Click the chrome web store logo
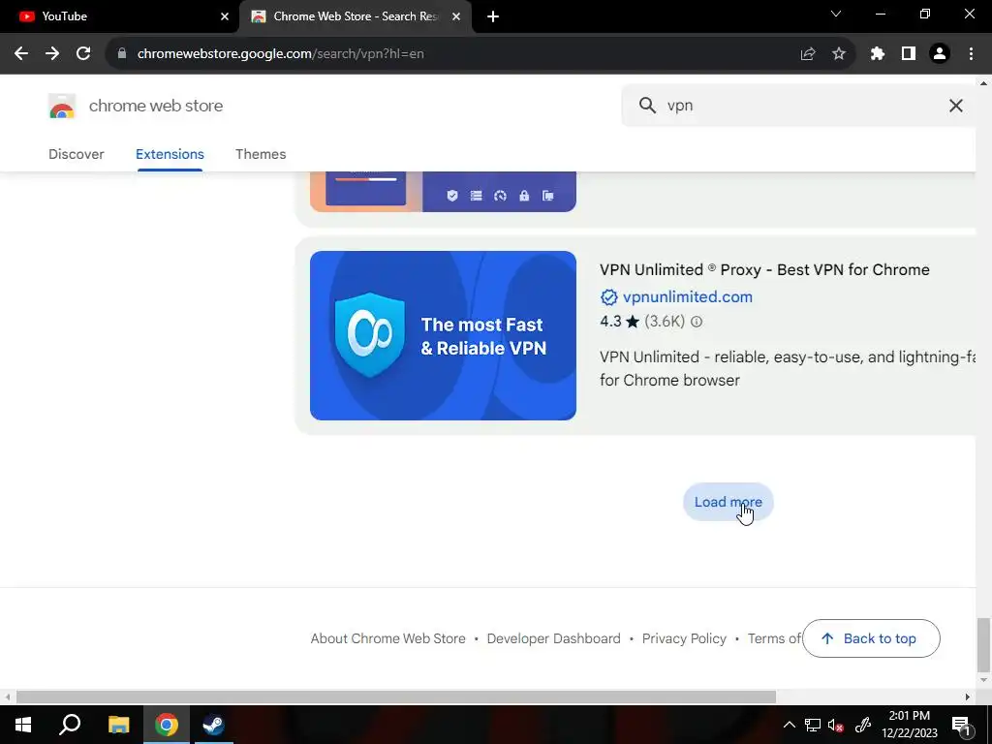Screen dimensions: 992x744 (62, 107)
